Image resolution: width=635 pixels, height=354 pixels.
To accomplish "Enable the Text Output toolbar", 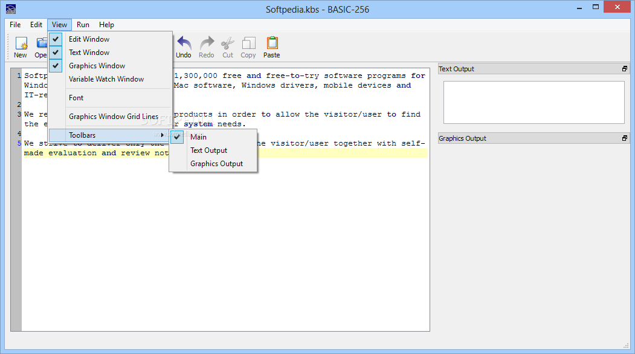I will [x=213, y=150].
